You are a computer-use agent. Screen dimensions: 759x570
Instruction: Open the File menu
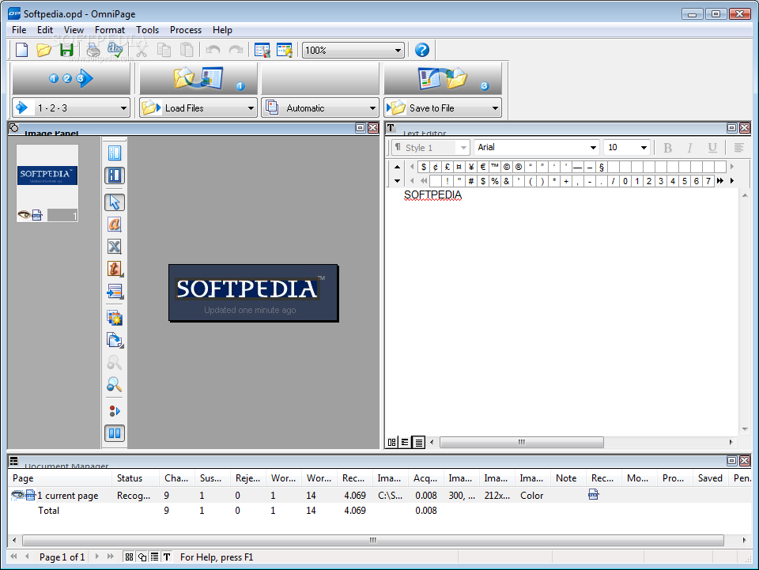[x=19, y=30]
